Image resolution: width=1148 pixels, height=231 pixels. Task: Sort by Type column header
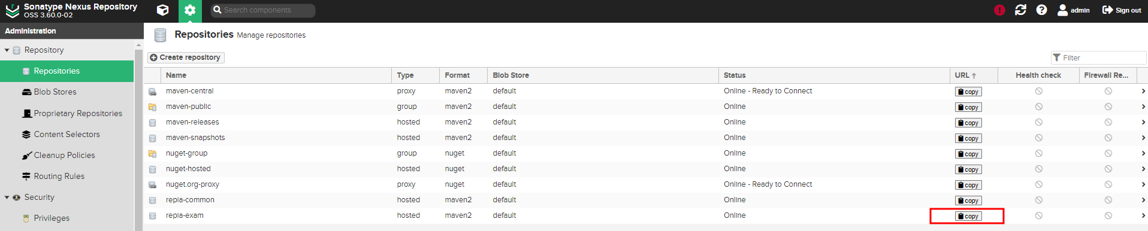tap(416, 75)
